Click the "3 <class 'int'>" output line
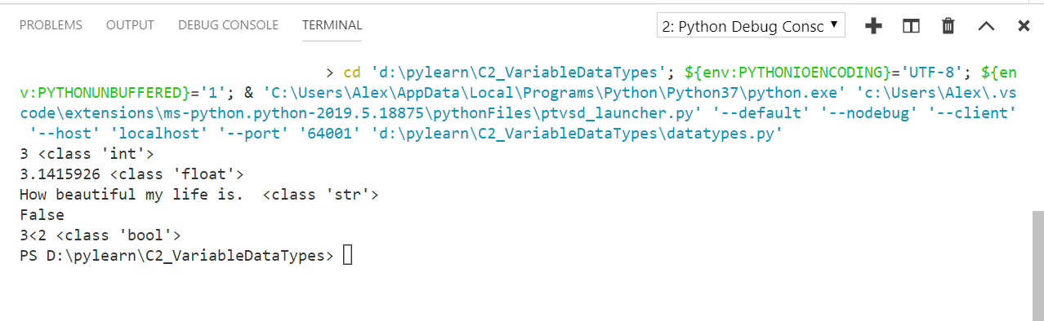 pyautogui.click(x=87, y=153)
